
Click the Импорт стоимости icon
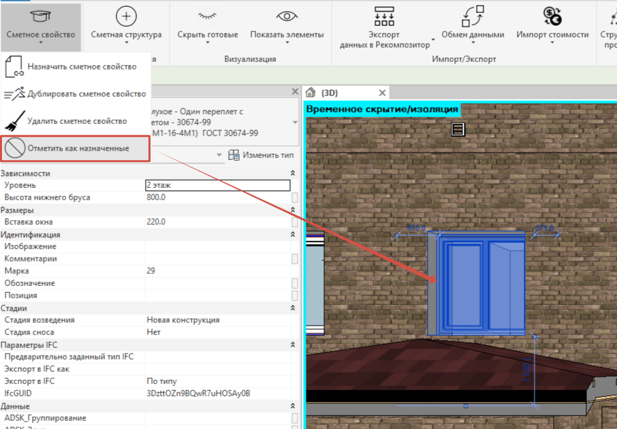[552, 16]
